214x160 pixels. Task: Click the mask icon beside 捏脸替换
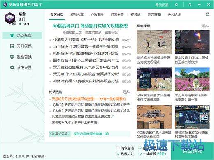(12, 57)
